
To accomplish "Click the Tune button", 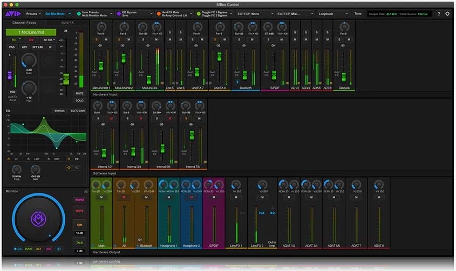I will pos(358,13).
